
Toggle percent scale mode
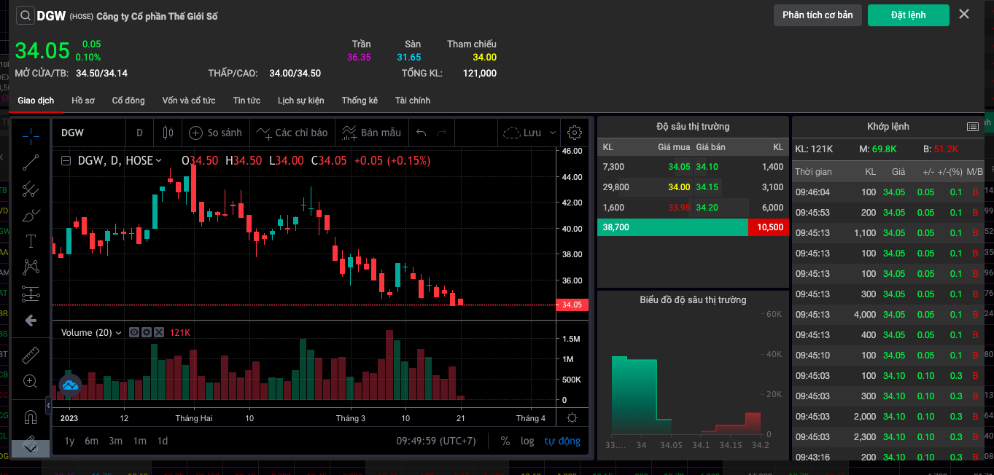point(505,441)
